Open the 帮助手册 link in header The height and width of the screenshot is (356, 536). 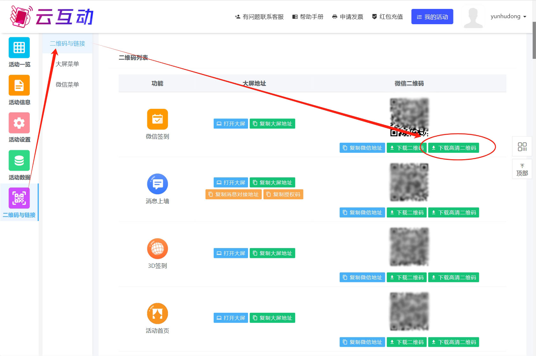tap(308, 17)
